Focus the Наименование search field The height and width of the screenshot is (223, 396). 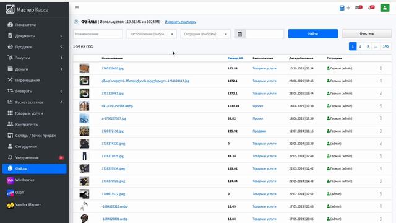[x=98, y=34]
